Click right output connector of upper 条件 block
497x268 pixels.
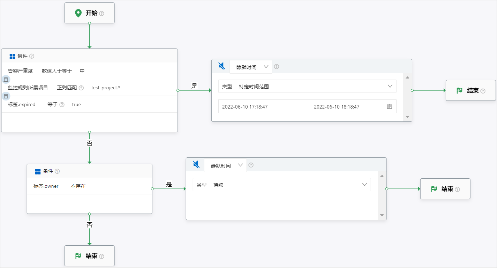click(178, 90)
